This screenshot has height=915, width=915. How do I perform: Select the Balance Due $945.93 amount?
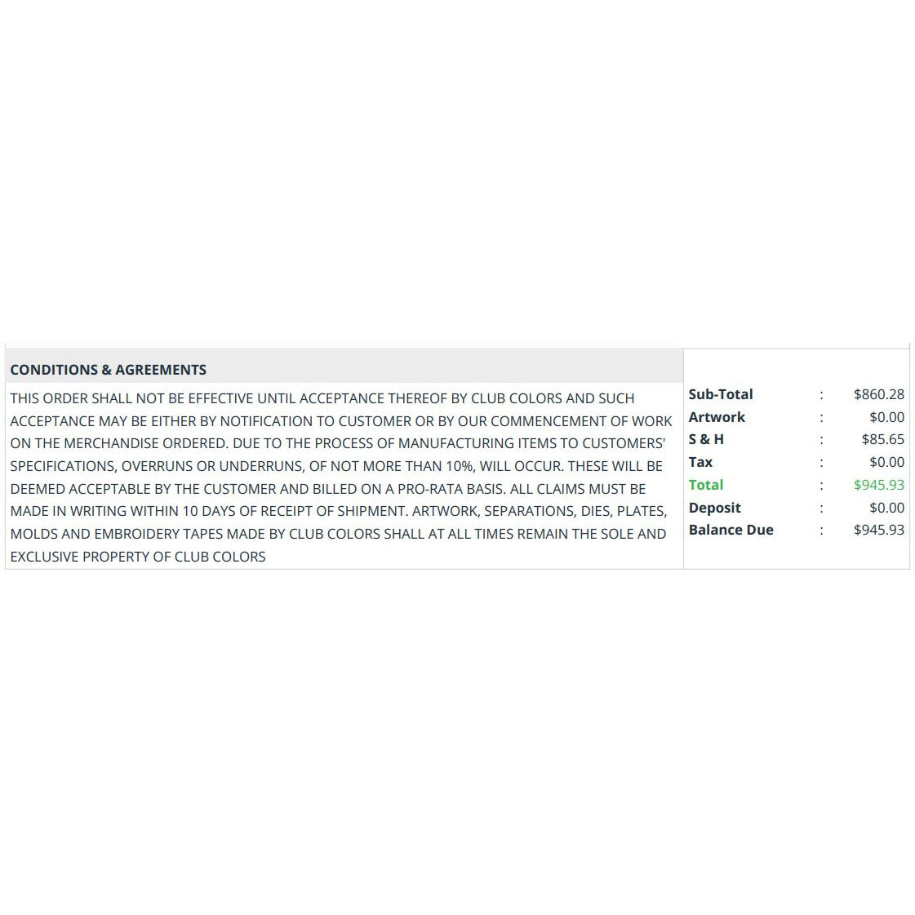(x=878, y=530)
